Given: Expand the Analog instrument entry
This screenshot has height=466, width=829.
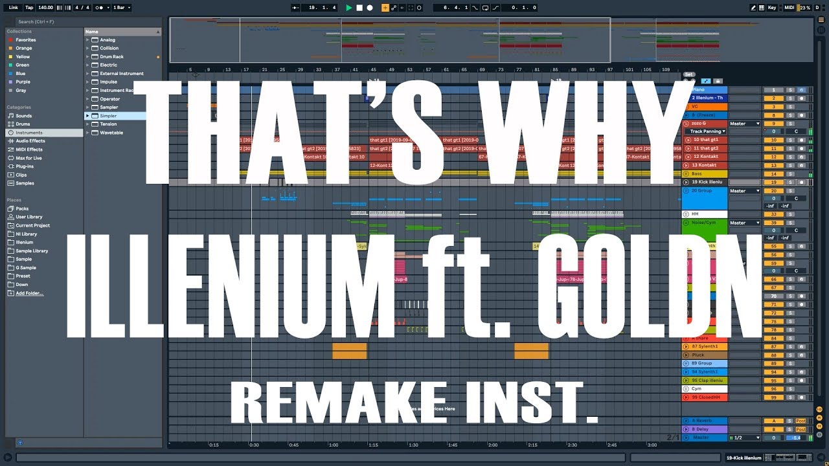Looking at the screenshot, I should [87, 39].
